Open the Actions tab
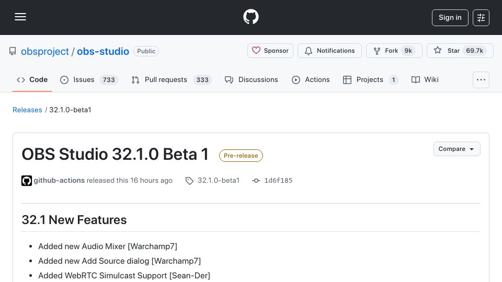This screenshot has width=502, height=282. pos(311,79)
